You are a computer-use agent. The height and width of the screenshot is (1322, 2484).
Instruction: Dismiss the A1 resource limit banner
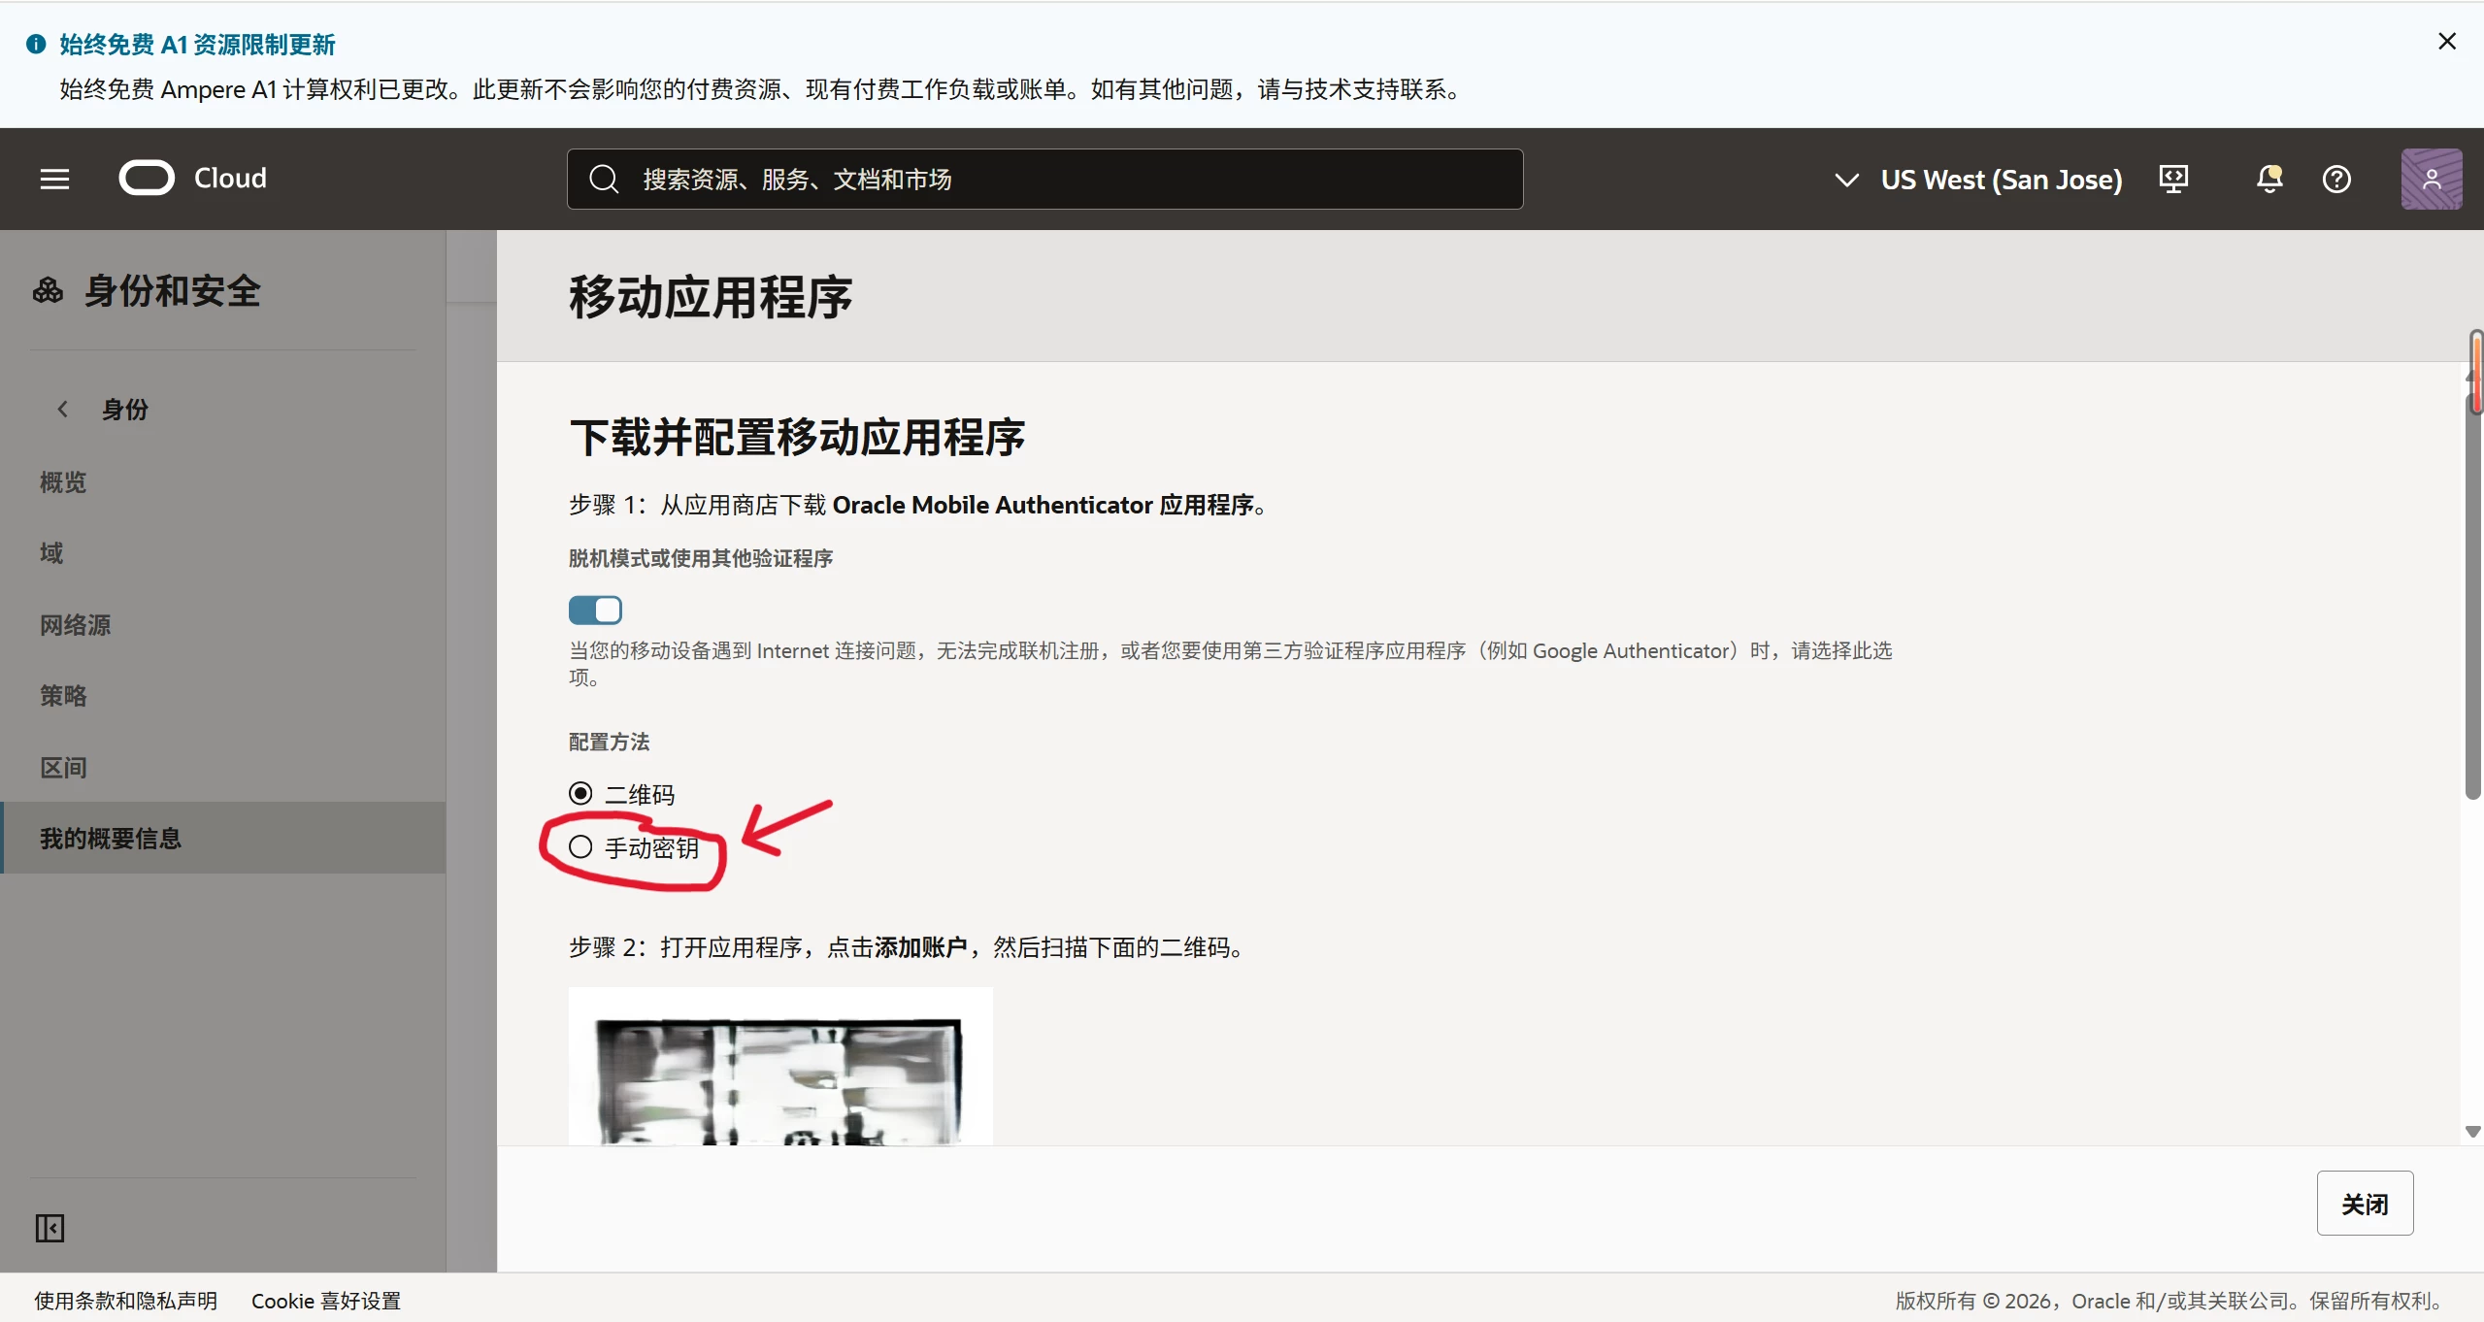click(x=2446, y=41)
